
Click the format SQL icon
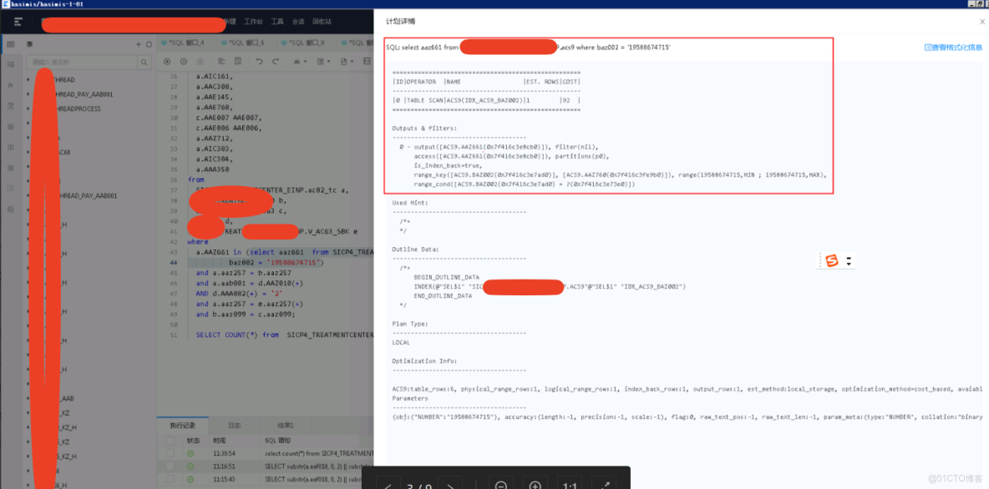221,62
